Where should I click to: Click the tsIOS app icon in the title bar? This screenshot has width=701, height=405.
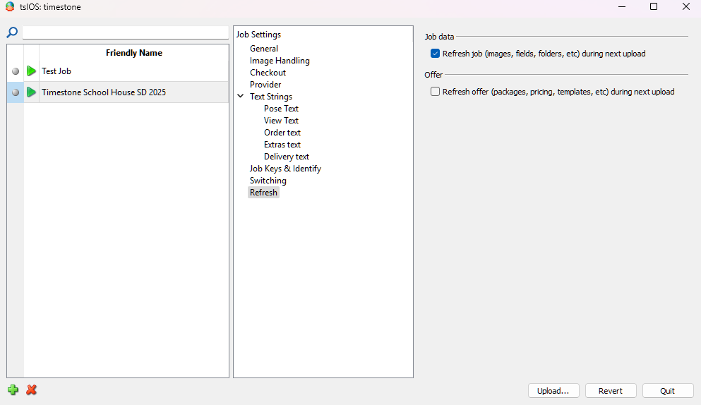[10, 7]
